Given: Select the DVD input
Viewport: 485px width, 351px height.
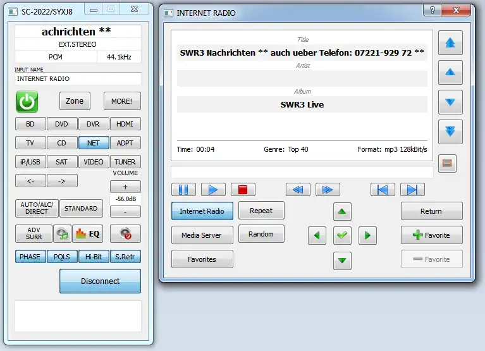Looking at the screenshot, I should [x=62, y=124].
